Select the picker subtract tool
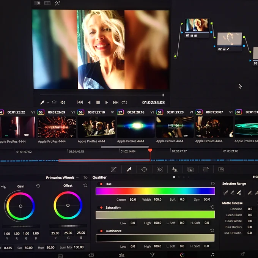The image size is (258, 258). click(232, 192)
